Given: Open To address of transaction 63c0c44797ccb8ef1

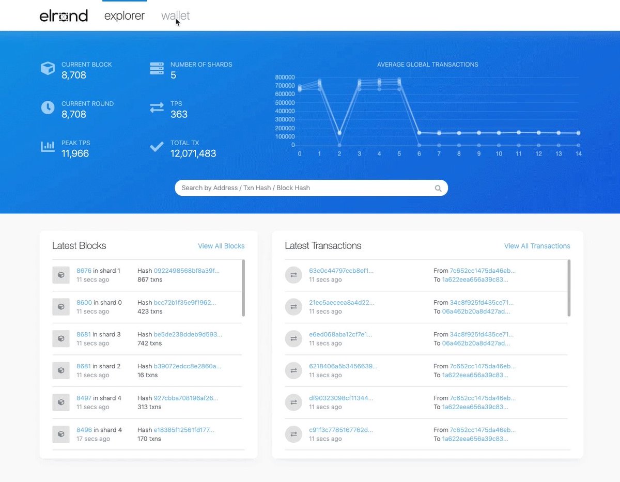Looking at the screenshot, I should (x=475, y=279).
